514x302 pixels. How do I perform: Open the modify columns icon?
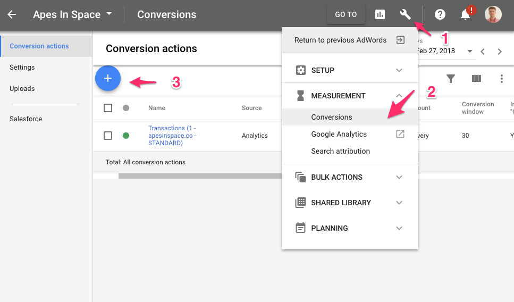[476, 78]
